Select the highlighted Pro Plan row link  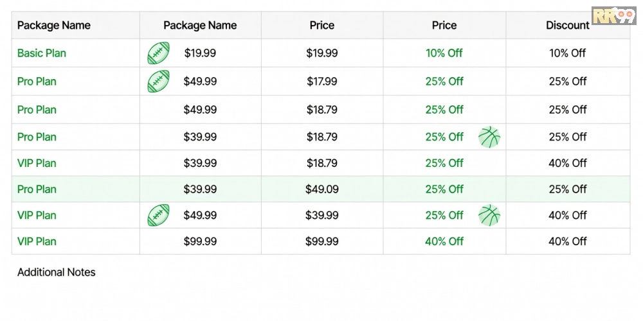(x=37, y=189)
